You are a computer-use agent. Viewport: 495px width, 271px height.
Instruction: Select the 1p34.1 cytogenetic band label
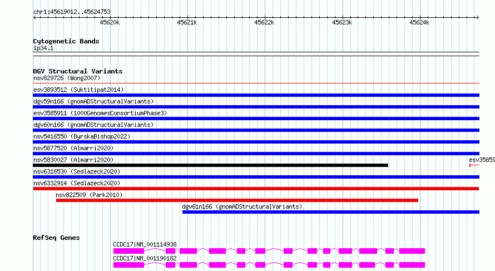(43, 48)
